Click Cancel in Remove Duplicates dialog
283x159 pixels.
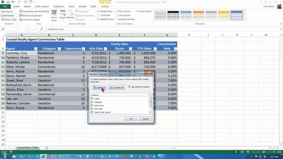coord(145,119)
